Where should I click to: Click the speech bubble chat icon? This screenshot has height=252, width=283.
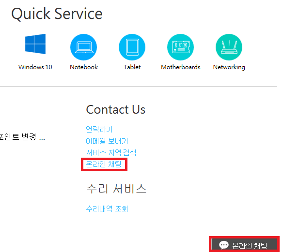click(x=223, y=245)
